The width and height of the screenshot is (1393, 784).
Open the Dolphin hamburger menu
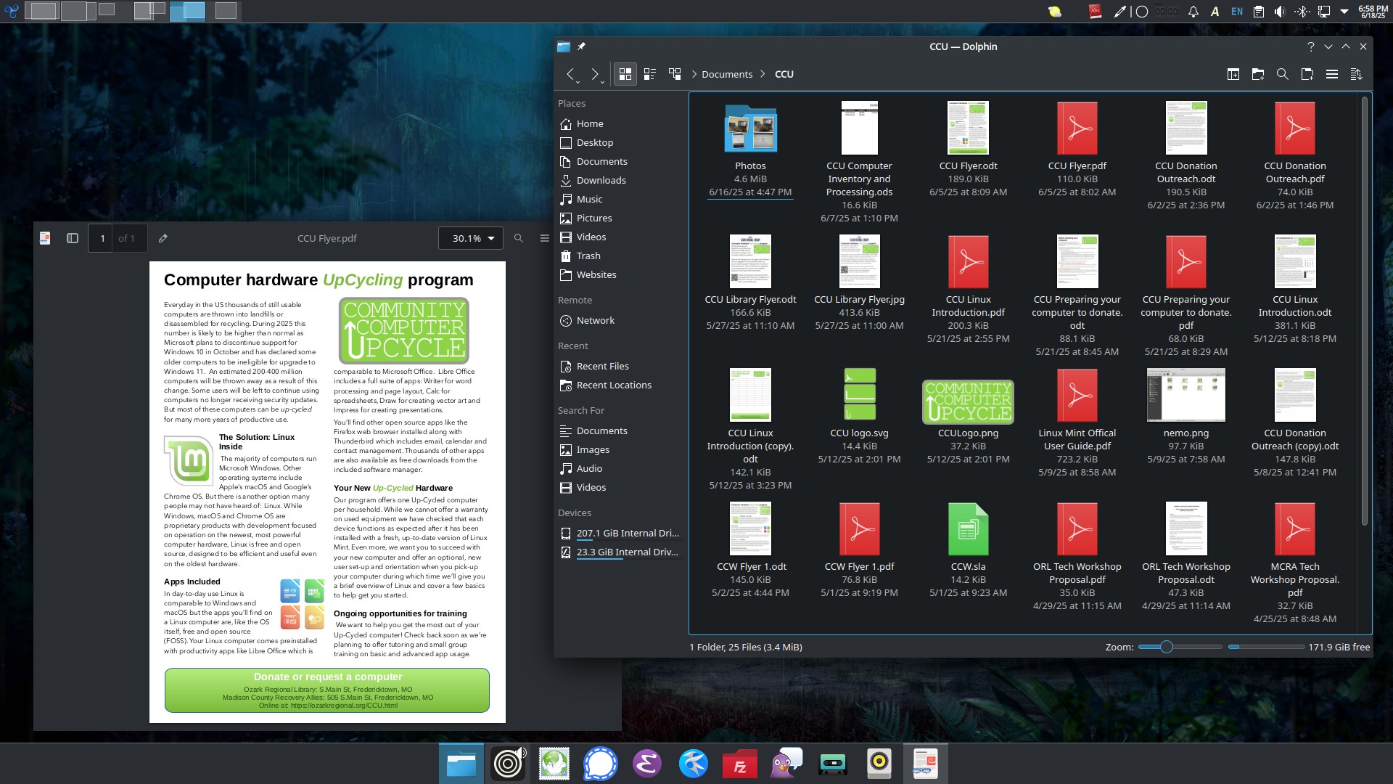(1332, 74)
